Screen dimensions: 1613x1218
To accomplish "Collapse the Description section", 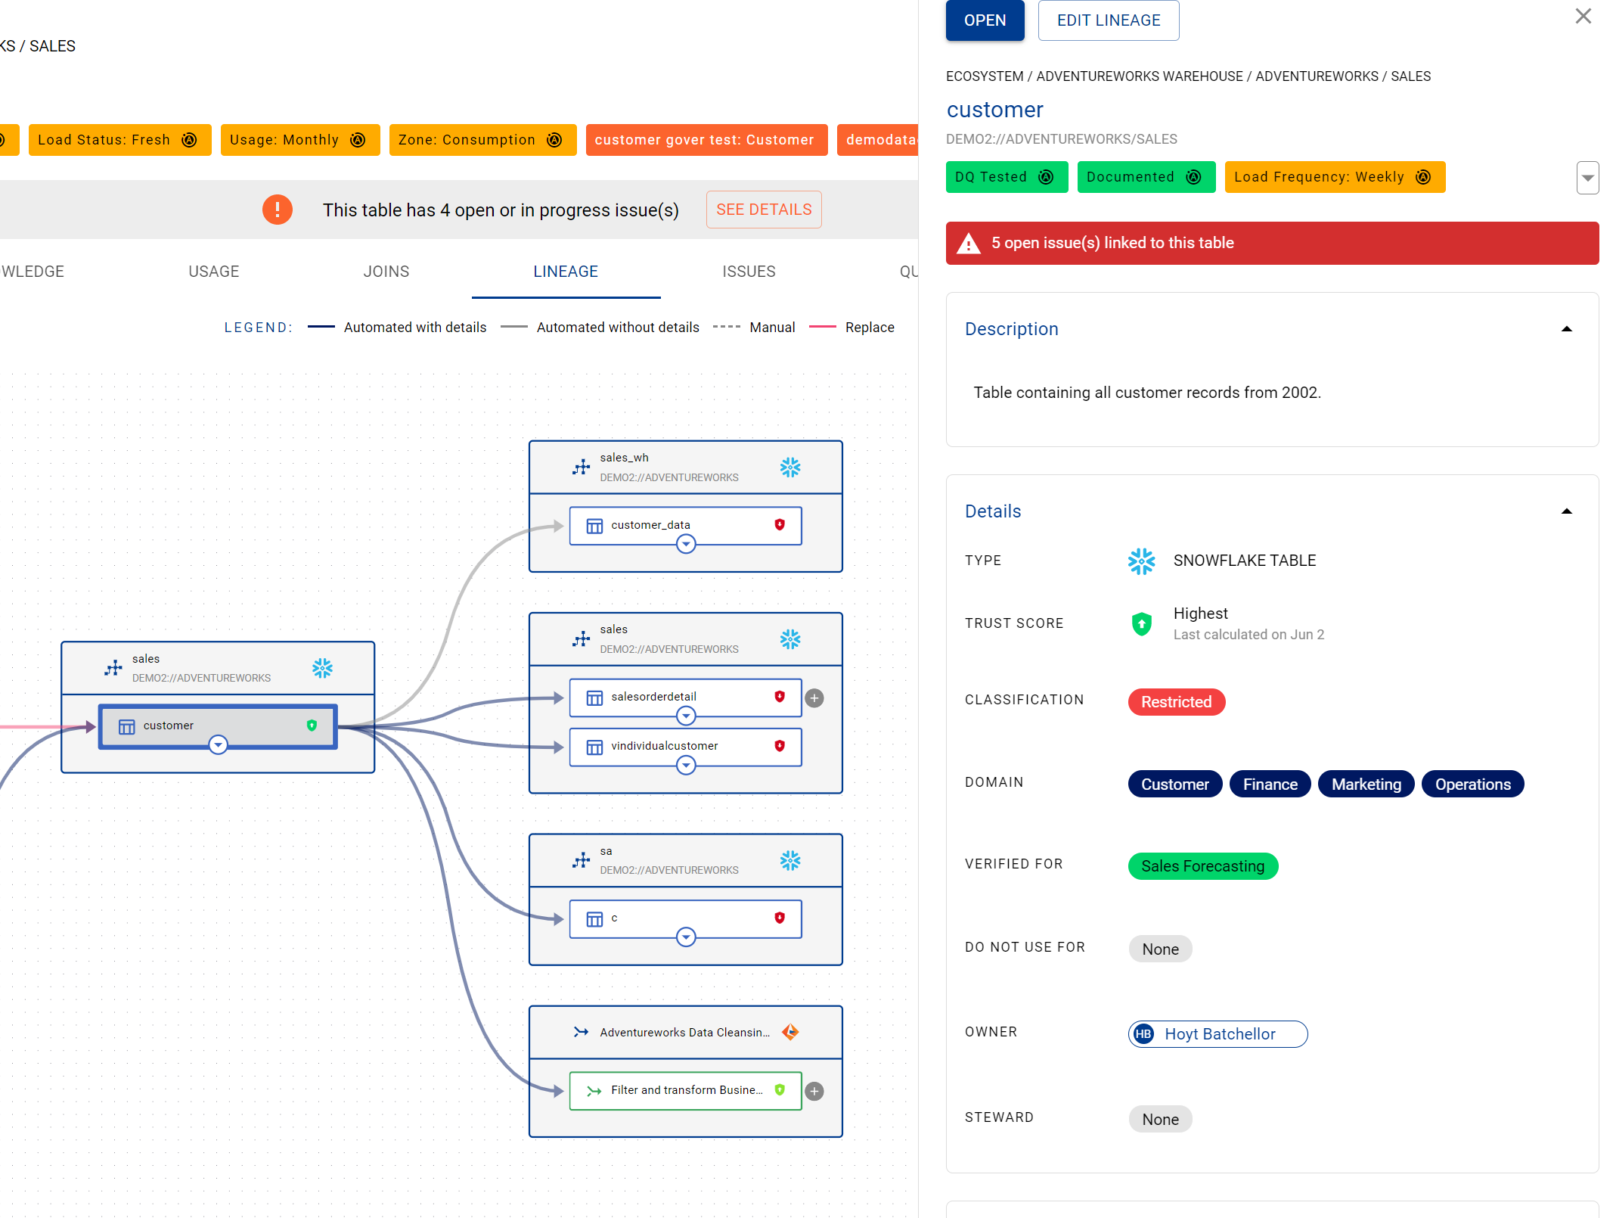I will [x=1567, y=329].
